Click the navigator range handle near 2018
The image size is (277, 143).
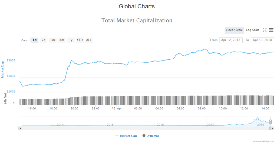tap(270, 122)
